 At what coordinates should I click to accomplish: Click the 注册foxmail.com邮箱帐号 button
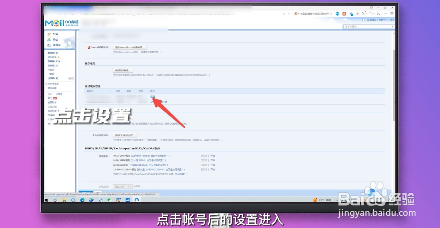pyautogui.click(x=130, y=47)
